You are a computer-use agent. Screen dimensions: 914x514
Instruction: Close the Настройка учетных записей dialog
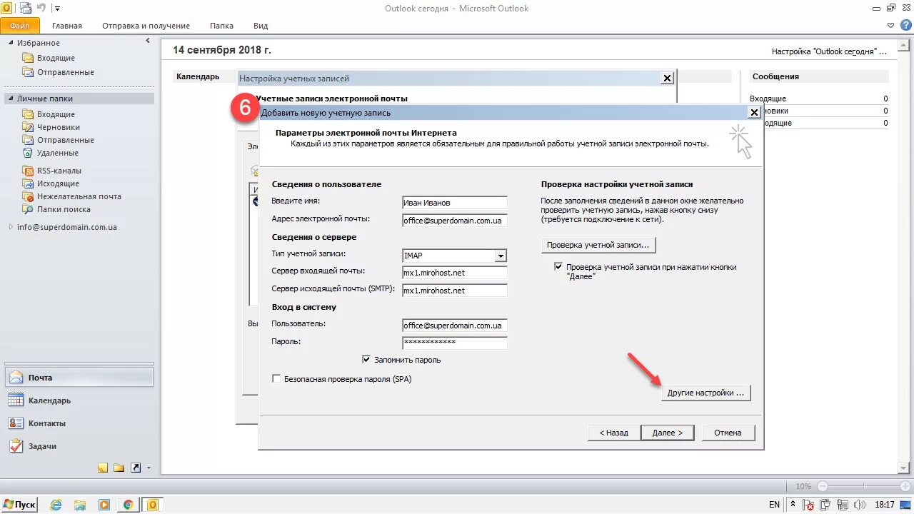pos(667,79)
